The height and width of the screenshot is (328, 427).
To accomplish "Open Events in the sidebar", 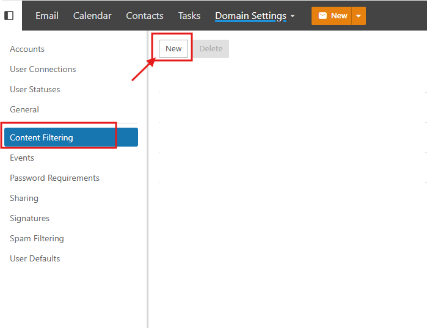I will (22, 158).
